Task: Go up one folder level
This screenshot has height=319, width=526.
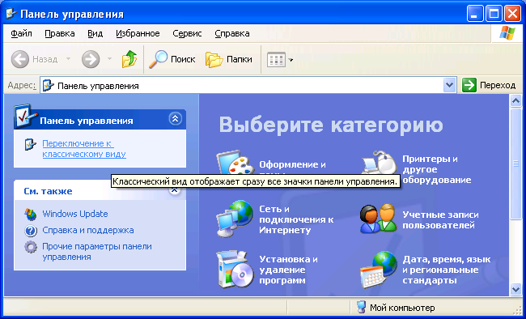Action: click(x=129, y=59)
